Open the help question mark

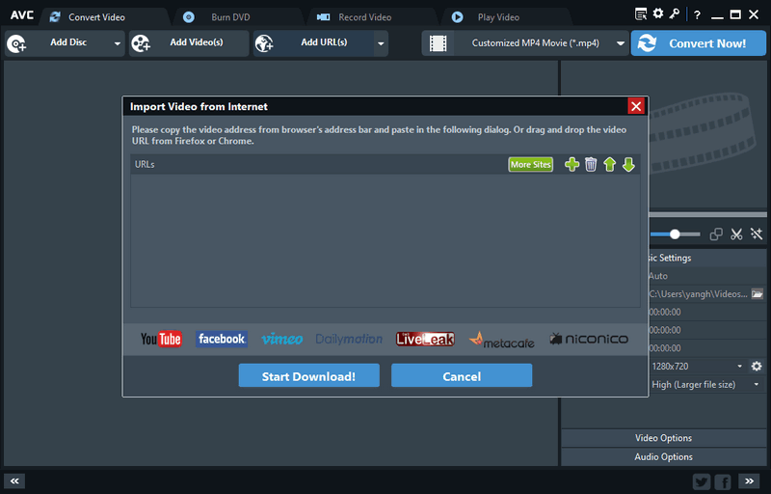tap(697, 14)
